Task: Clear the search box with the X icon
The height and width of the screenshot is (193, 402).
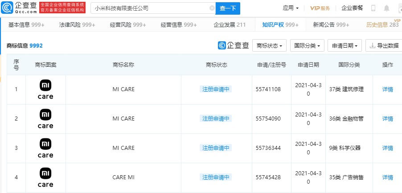Action: 212,8
